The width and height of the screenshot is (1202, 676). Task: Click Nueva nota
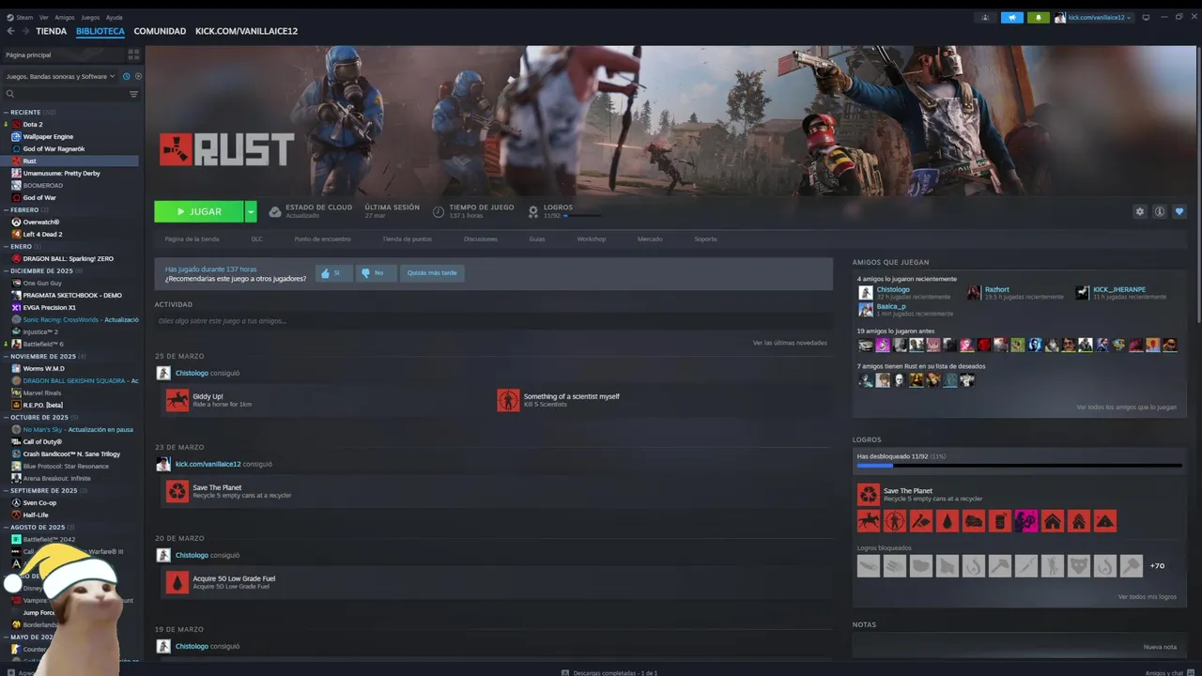1160,647
